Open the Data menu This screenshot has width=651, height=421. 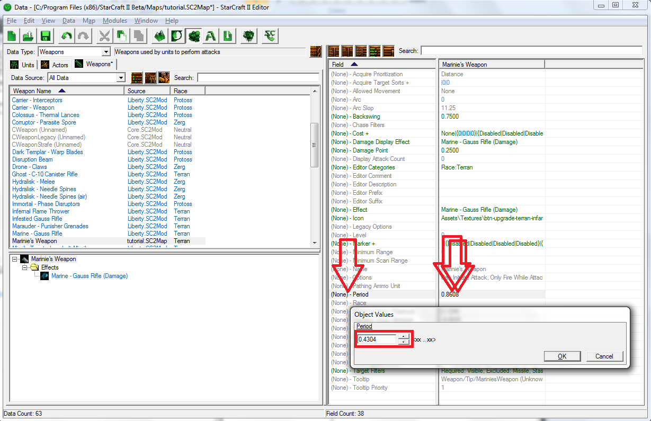[69, 21]
